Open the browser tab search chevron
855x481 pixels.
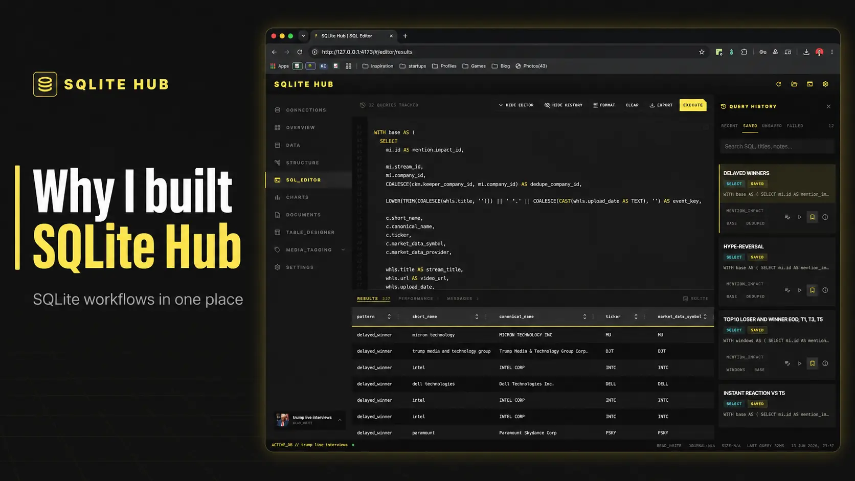click(x=303, y=36)
